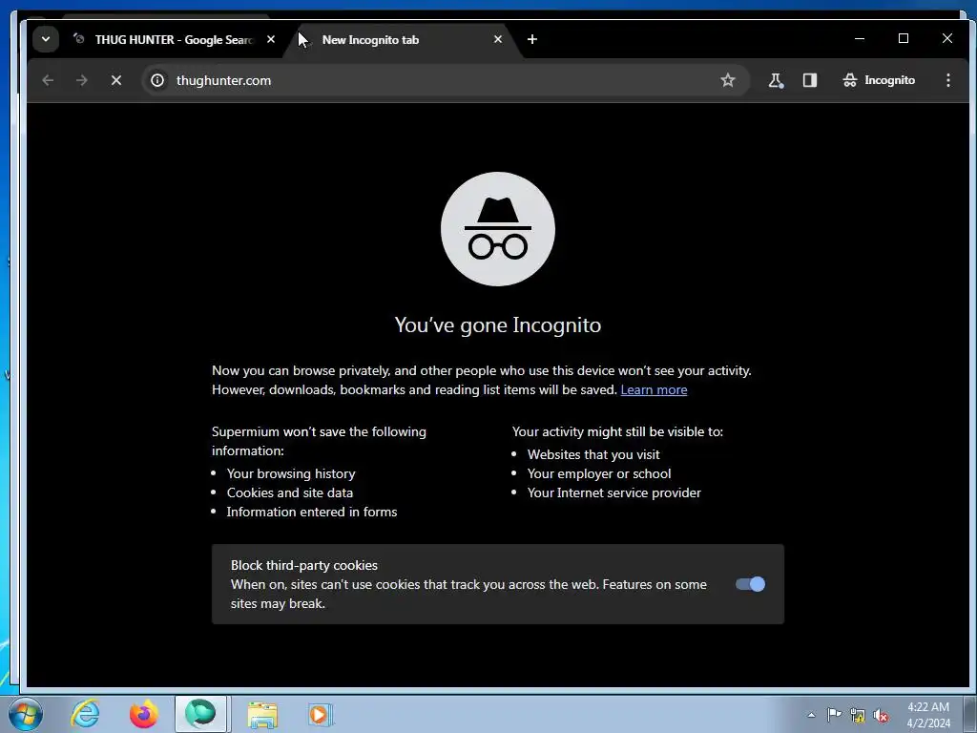Open the tab search dropdown arrow
Viewport: 977px width, 733px height.
pyautogui.click(x=46, y=39)
